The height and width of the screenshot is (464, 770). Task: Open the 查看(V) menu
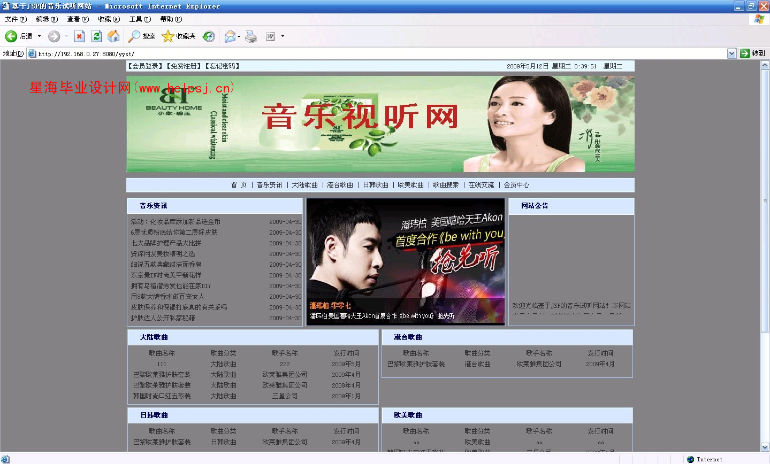tap(78, 19)
